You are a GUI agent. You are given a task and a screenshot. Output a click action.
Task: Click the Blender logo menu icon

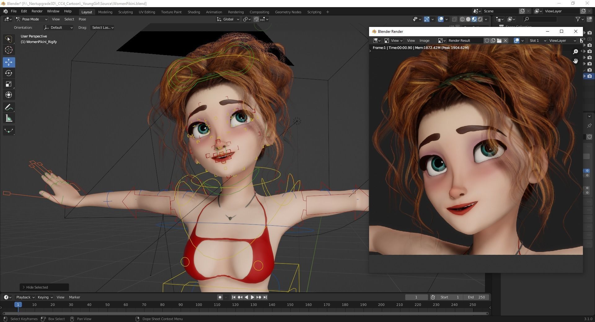point(6,11)
